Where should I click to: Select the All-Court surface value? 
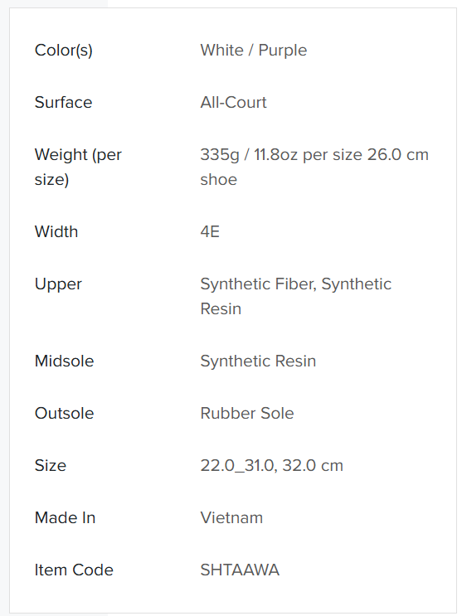pyautogui.click(x=233, y=102)
